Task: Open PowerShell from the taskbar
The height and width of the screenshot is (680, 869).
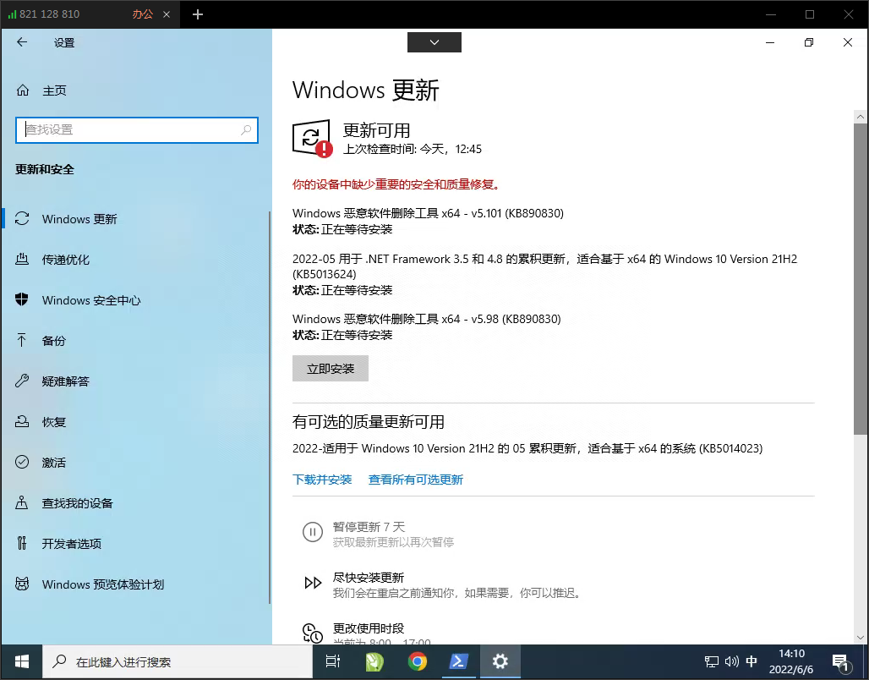Action: (x=459, y=661)
